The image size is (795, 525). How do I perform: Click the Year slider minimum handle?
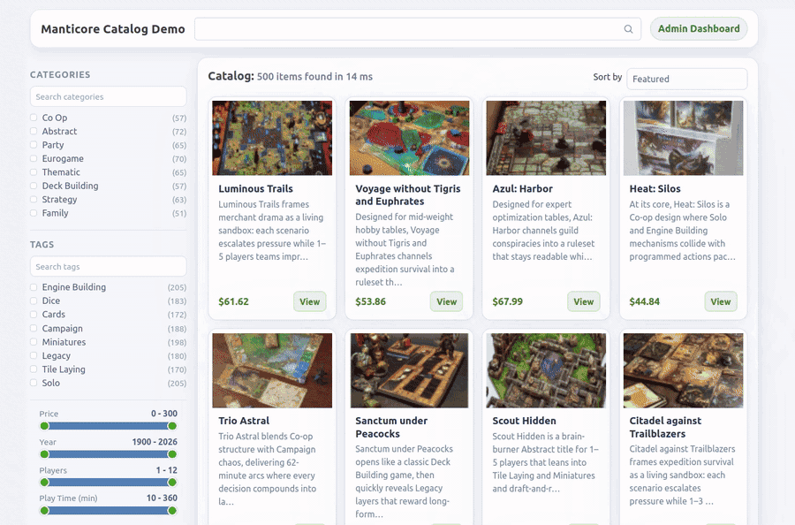(x=45, y=454)
